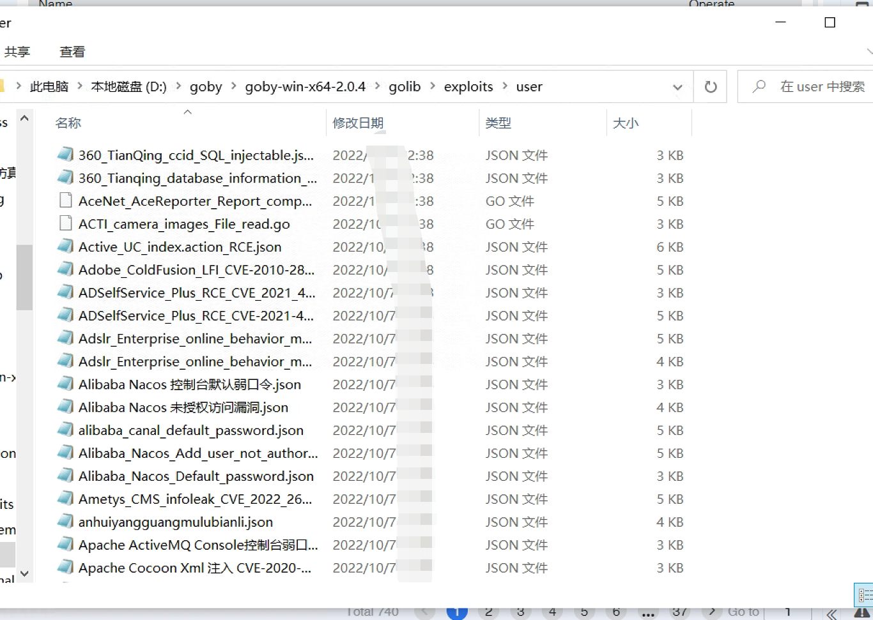Open the address bar history dropdown arrow
This screenshot has height=620, width=873.
coord(677,86)
